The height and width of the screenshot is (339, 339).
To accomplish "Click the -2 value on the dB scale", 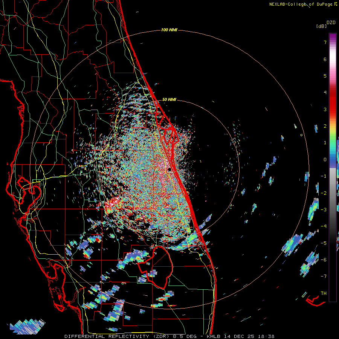I will point(324,193).
